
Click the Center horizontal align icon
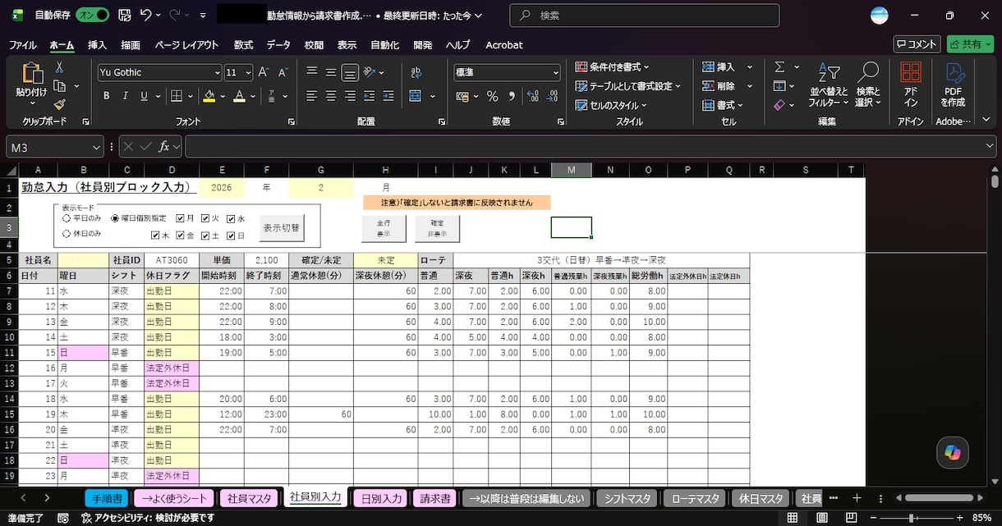331,96
